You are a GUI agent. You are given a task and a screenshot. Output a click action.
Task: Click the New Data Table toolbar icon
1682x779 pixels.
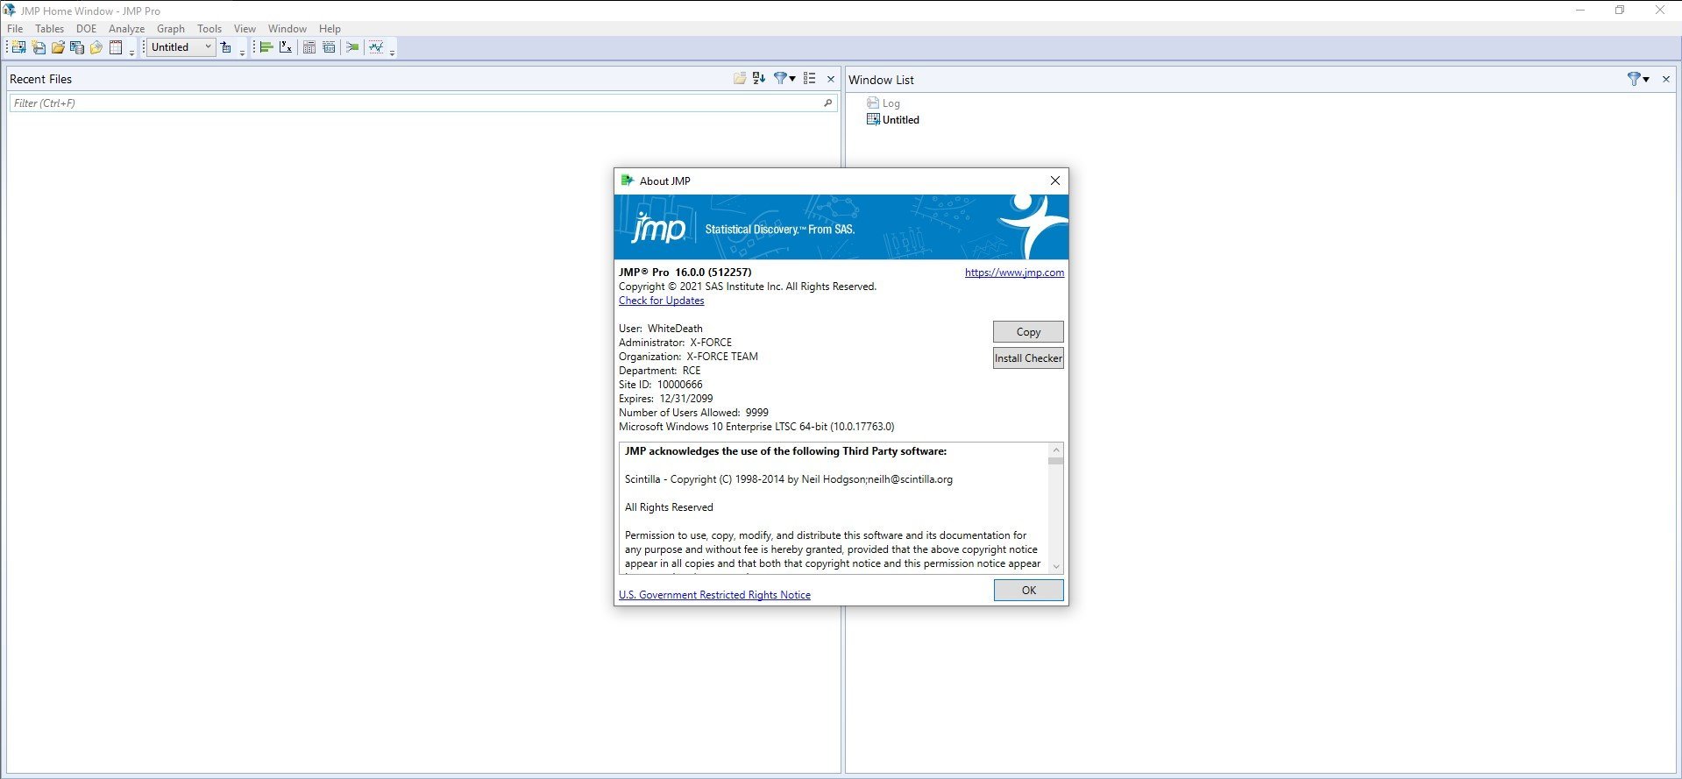pyautogui.click(x=18, y=47)
